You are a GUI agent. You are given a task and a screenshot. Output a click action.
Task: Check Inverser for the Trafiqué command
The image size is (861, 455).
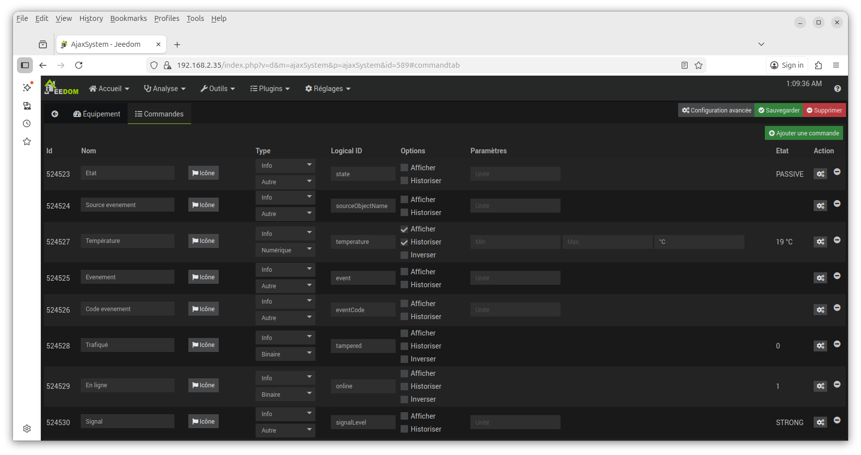coord(405,359)
